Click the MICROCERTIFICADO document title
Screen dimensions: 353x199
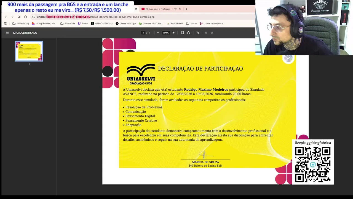25,33
